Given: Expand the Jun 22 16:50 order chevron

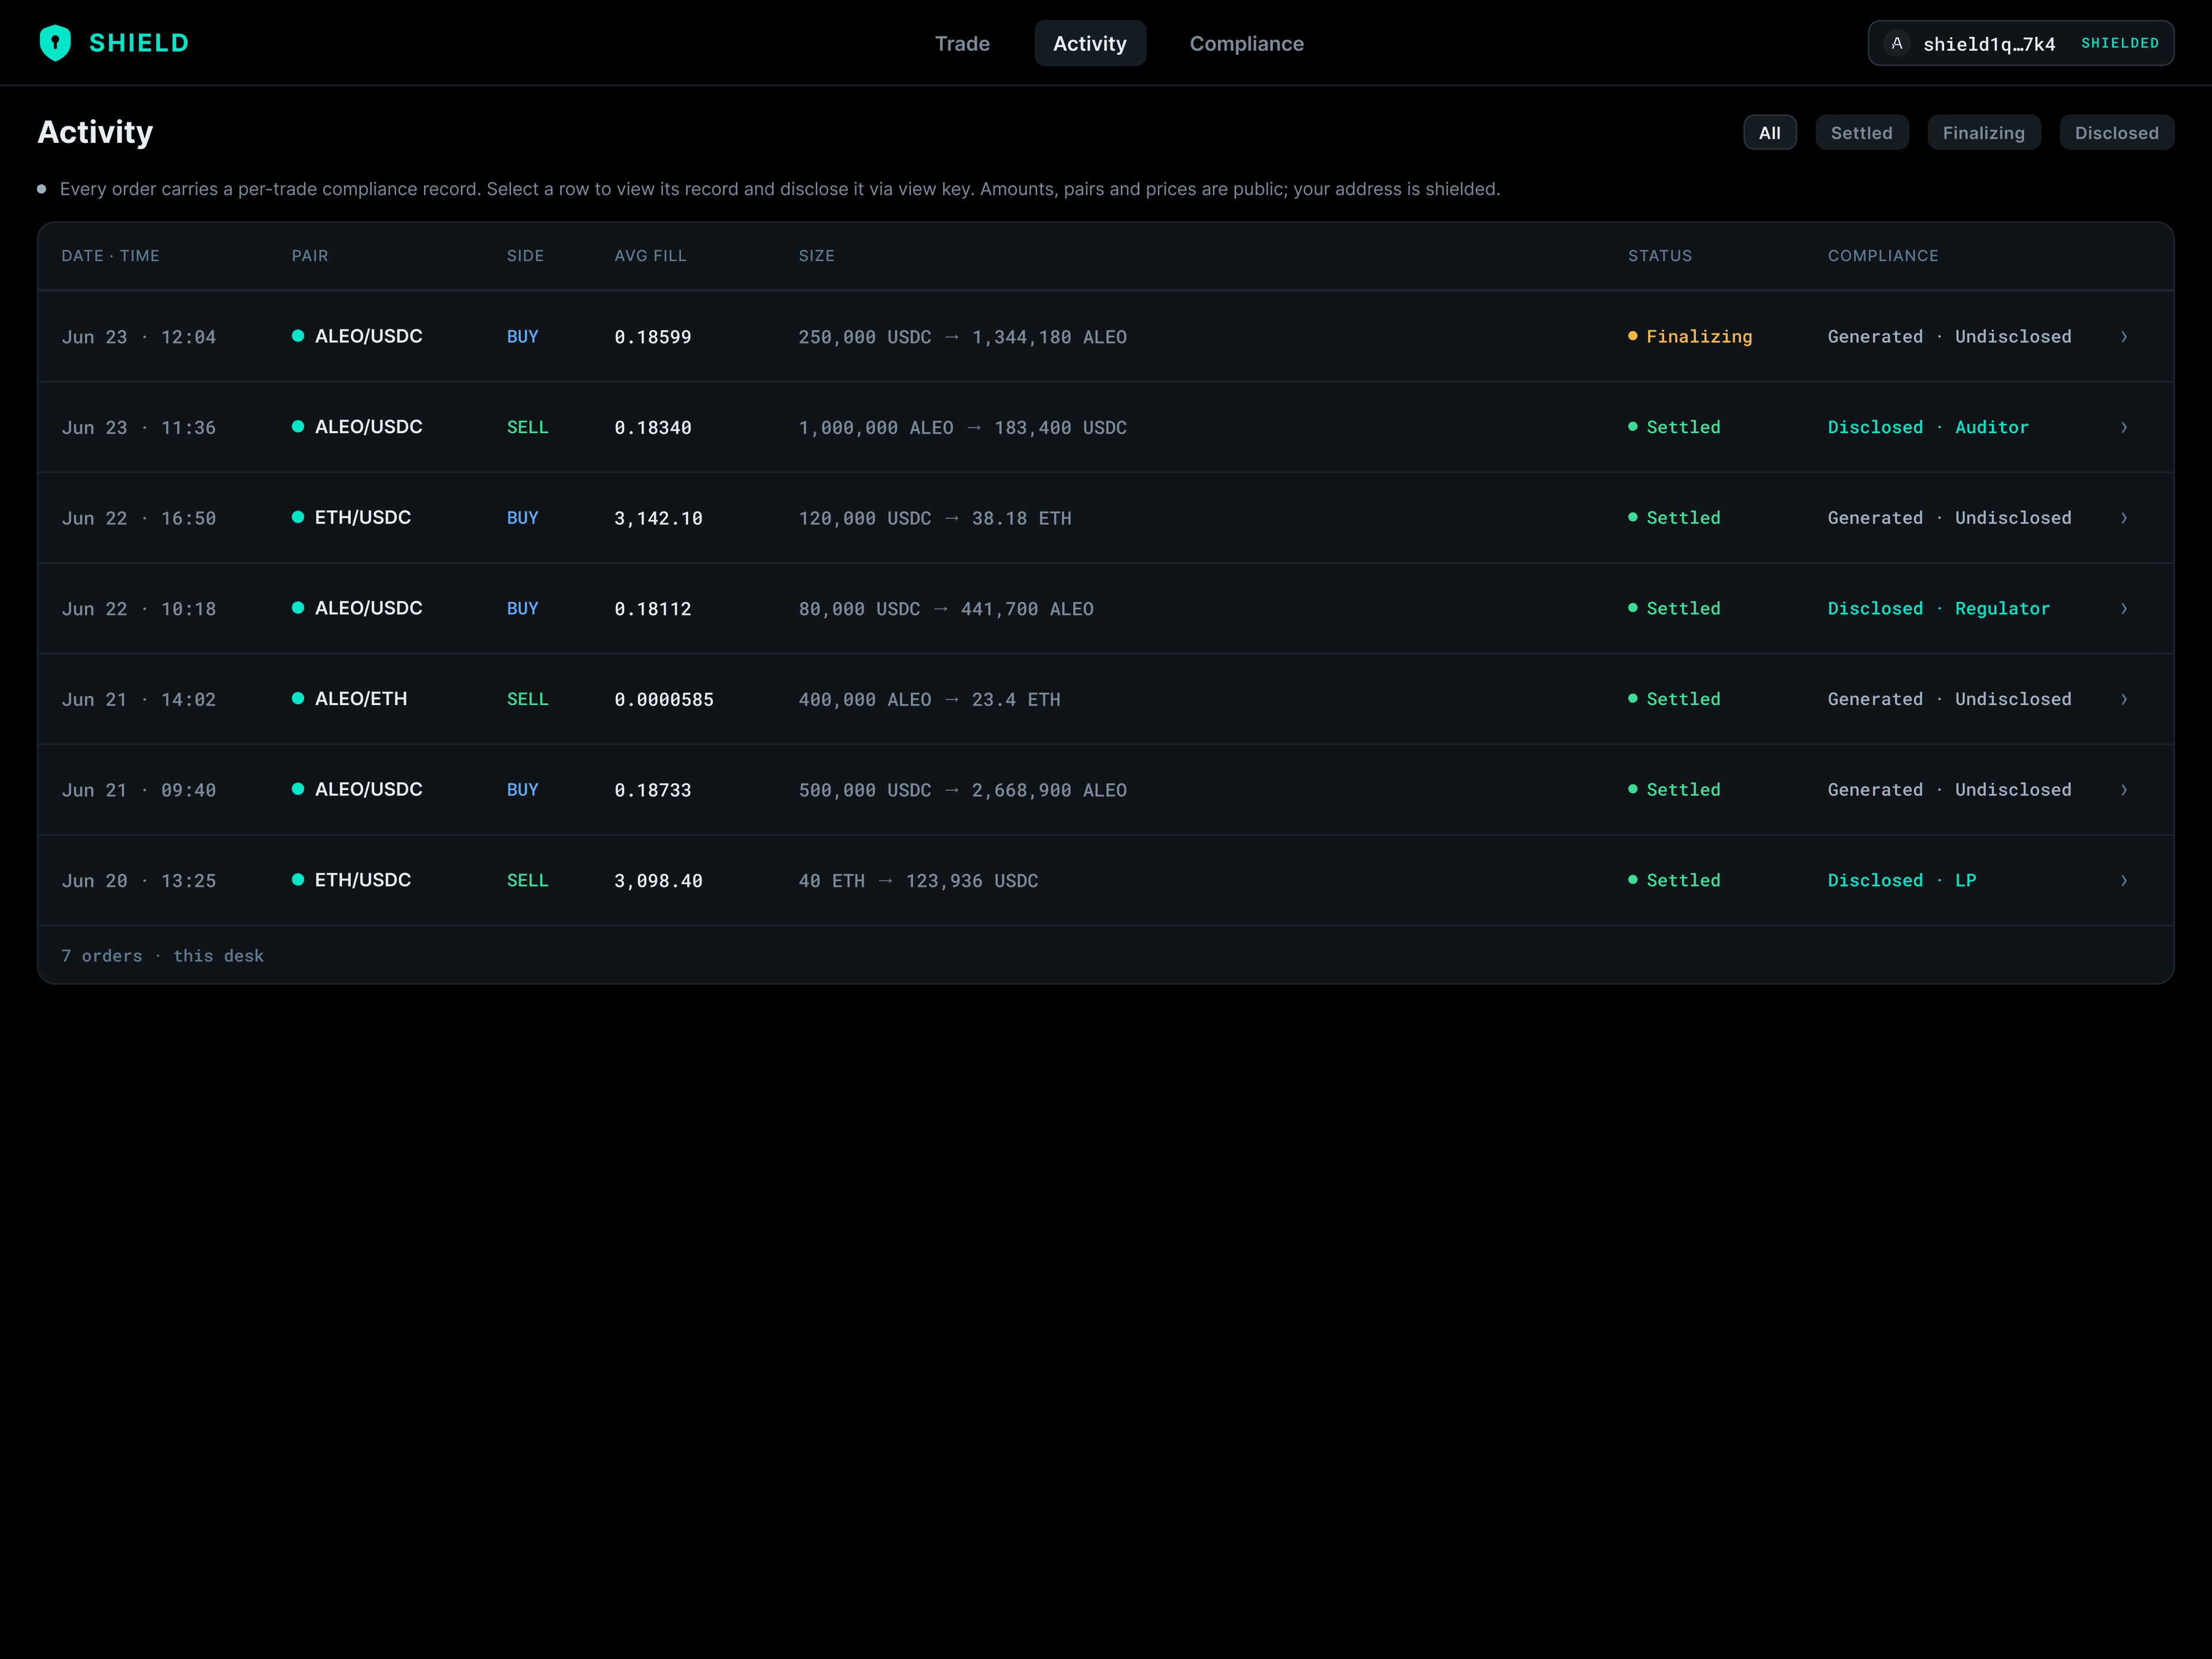Looking at the screenshot, I should (x=2124, y=518).
